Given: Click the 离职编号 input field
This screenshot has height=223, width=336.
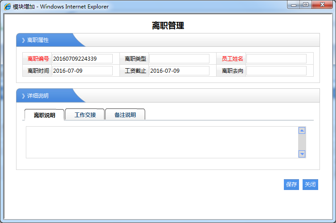Looking at the screenshot, I should point(82,59).
